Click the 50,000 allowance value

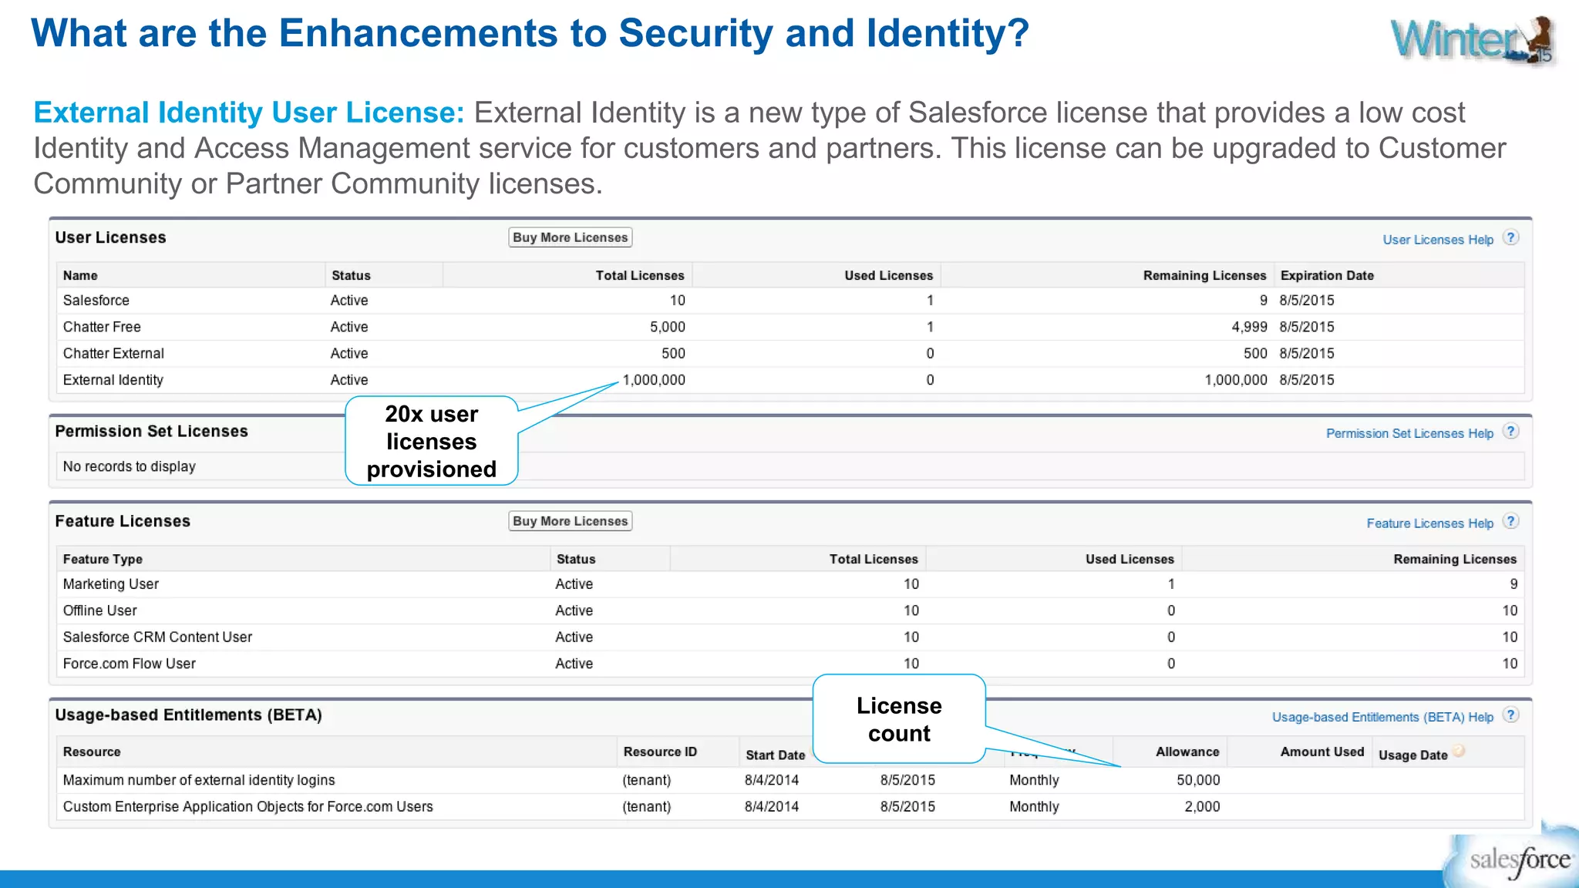1198,780
